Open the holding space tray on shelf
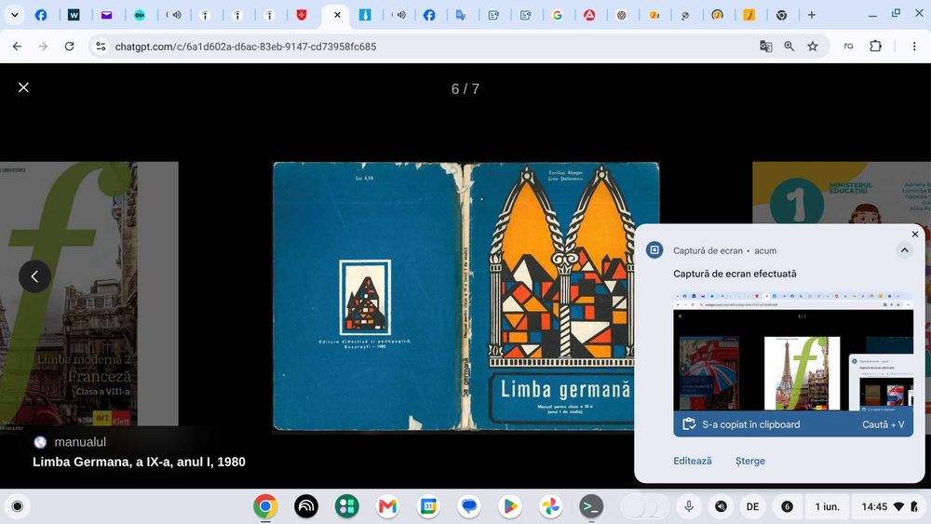931x524 pixels. coord(645,506)
